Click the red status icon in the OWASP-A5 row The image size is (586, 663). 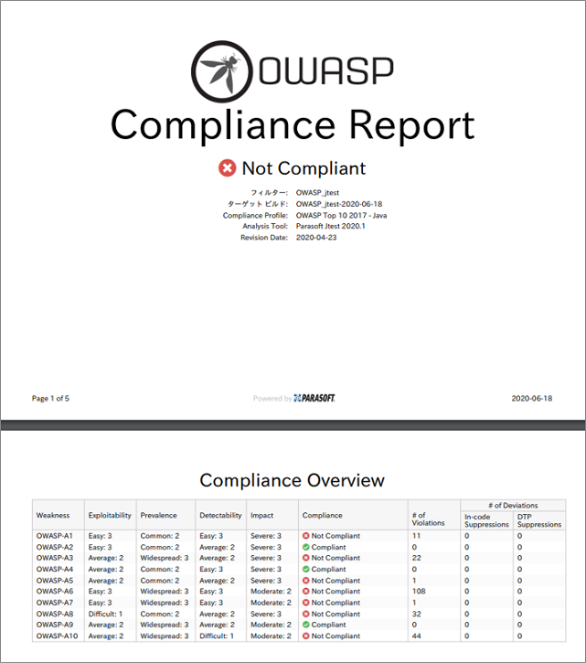pos(306,581)
